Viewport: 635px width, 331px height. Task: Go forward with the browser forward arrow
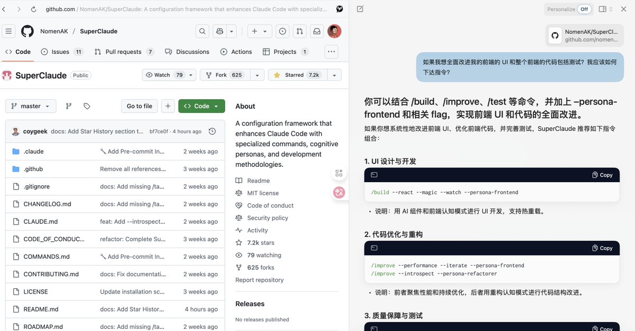(19, 10)
